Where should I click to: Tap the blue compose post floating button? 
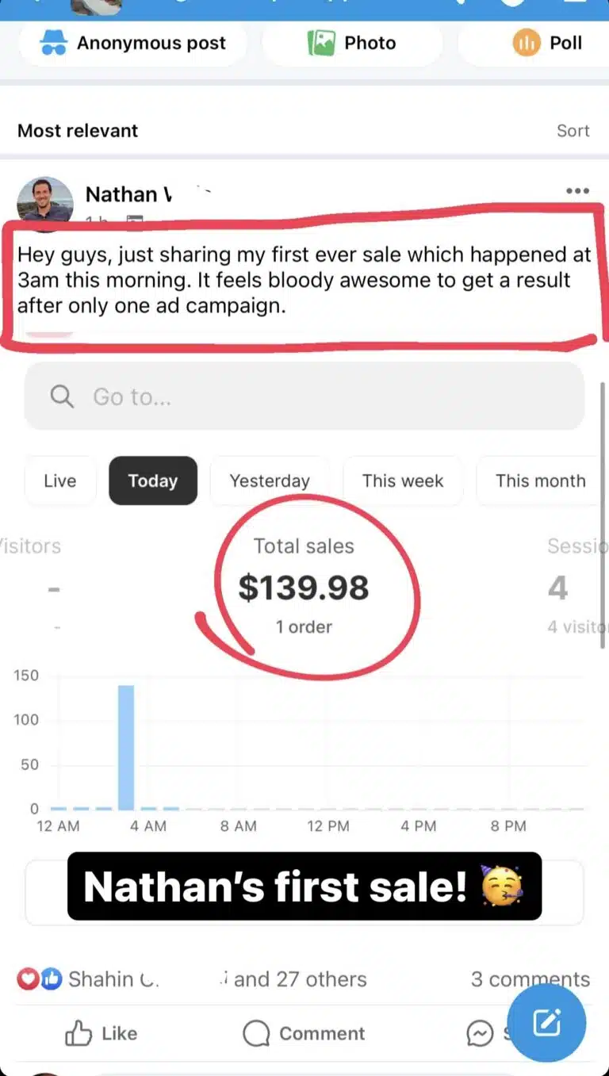546,1024
